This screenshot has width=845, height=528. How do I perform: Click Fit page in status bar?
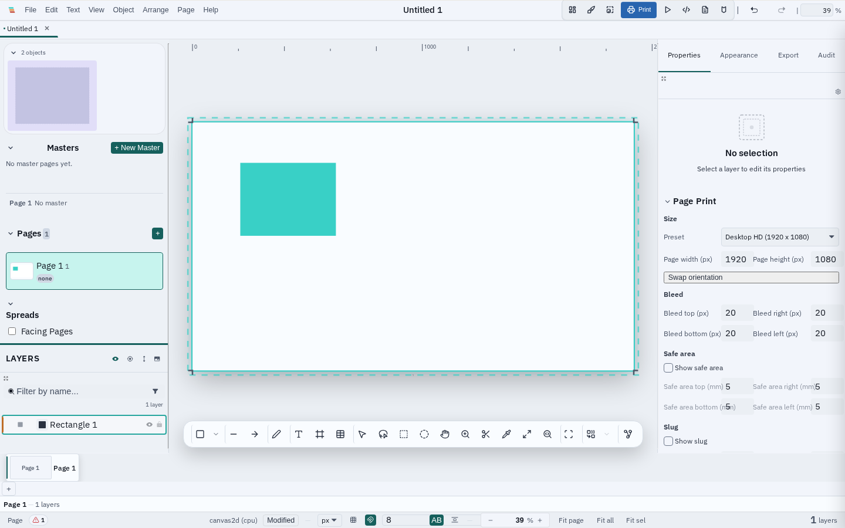(x=571, y=520)
